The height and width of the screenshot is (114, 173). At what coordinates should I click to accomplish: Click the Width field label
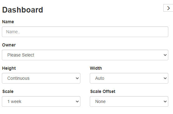(96, 68)
